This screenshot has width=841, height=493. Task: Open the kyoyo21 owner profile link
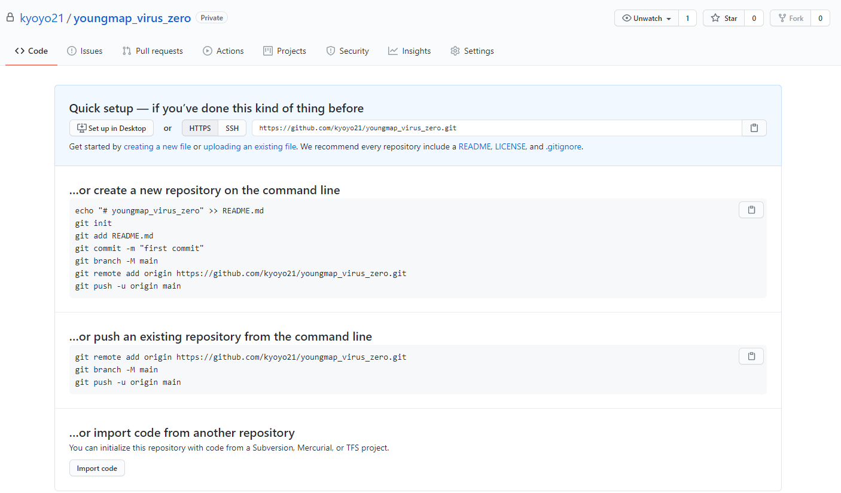click(x=42, y=18)
